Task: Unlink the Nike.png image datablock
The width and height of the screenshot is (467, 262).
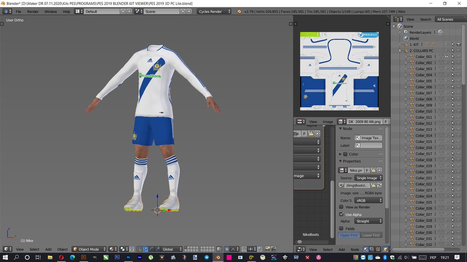Action: point(379,170)
